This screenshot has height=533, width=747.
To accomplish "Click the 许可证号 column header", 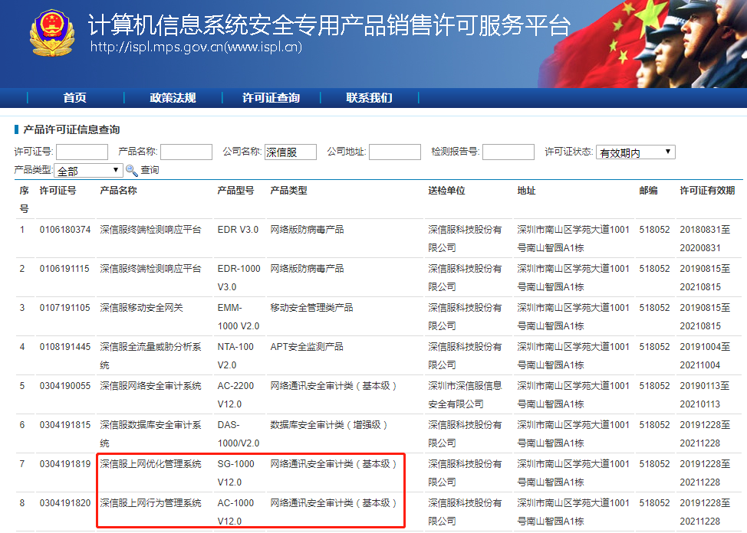I will pos(58,191).
